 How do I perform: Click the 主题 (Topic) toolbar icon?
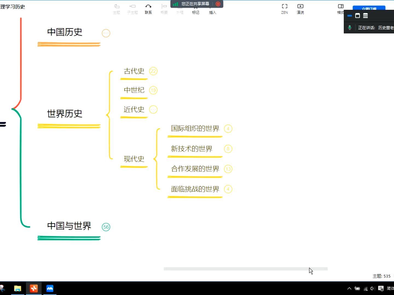tap(117, 9)
